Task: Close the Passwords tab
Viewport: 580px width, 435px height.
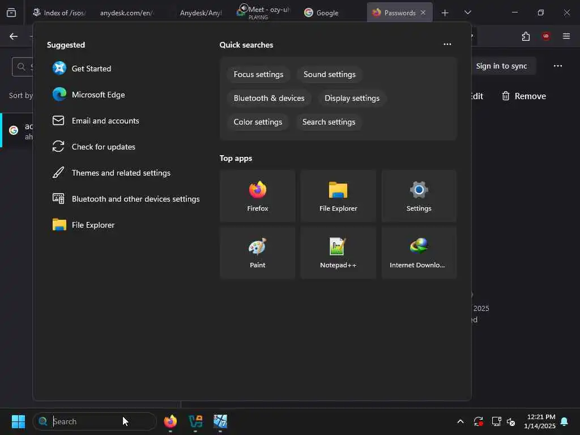Action: coord(423,12)
